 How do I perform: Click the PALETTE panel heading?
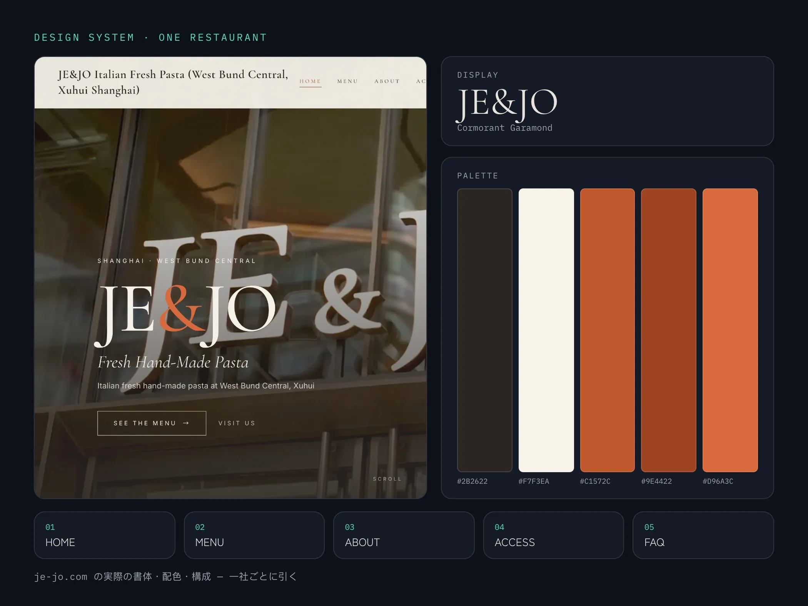point(477,176)
